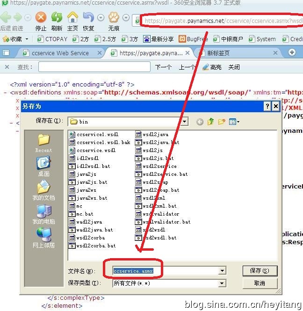Open the 2方 bookmark
This screenshot has width=303, height=311.
[80, 39]
